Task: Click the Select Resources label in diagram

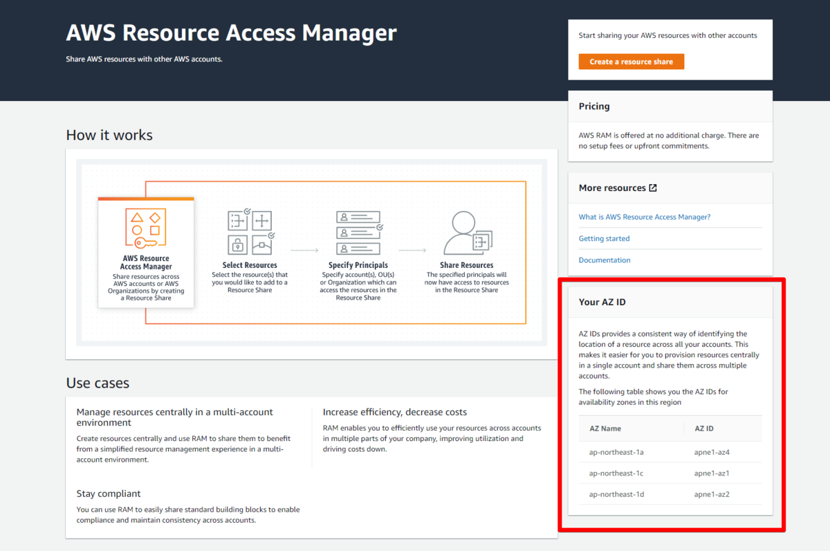Action: 250,265
